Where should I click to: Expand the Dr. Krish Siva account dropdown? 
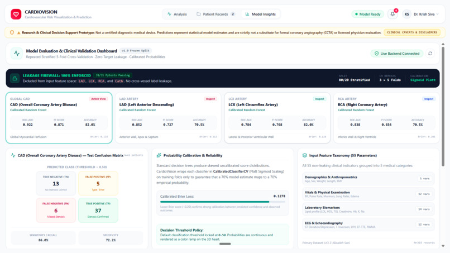(426, 14)
